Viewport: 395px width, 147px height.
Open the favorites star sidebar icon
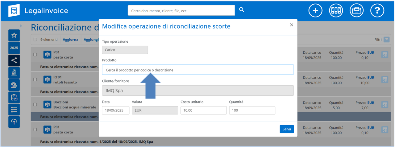click(x=14, y=36)
